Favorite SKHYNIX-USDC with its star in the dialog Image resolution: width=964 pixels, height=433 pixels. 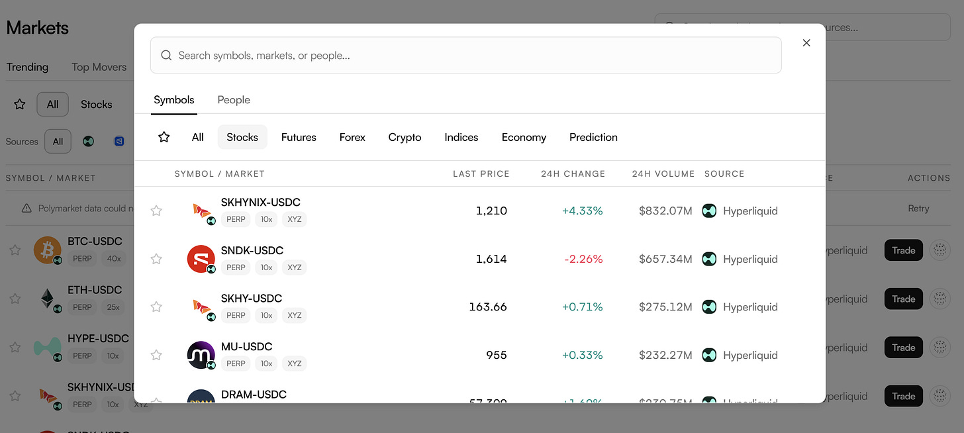[x=156, y=211]
